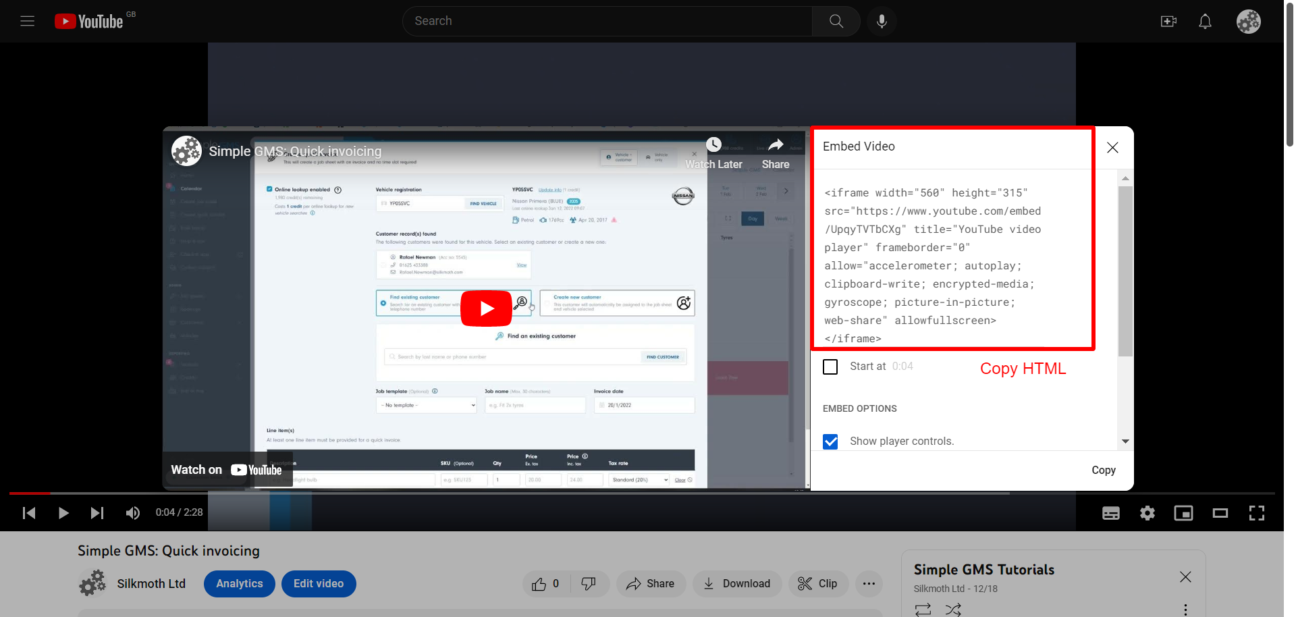Image resolution: width=1296 pixels, height=617 pixels.
Task: Open the Simple GMS Tutorials playlist title
Action: 984,570
